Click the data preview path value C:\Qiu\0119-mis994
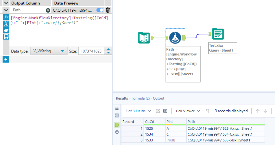The image size is (275, 145). coord(72,10)
